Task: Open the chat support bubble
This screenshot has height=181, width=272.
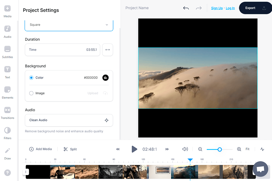Action: 260,169
